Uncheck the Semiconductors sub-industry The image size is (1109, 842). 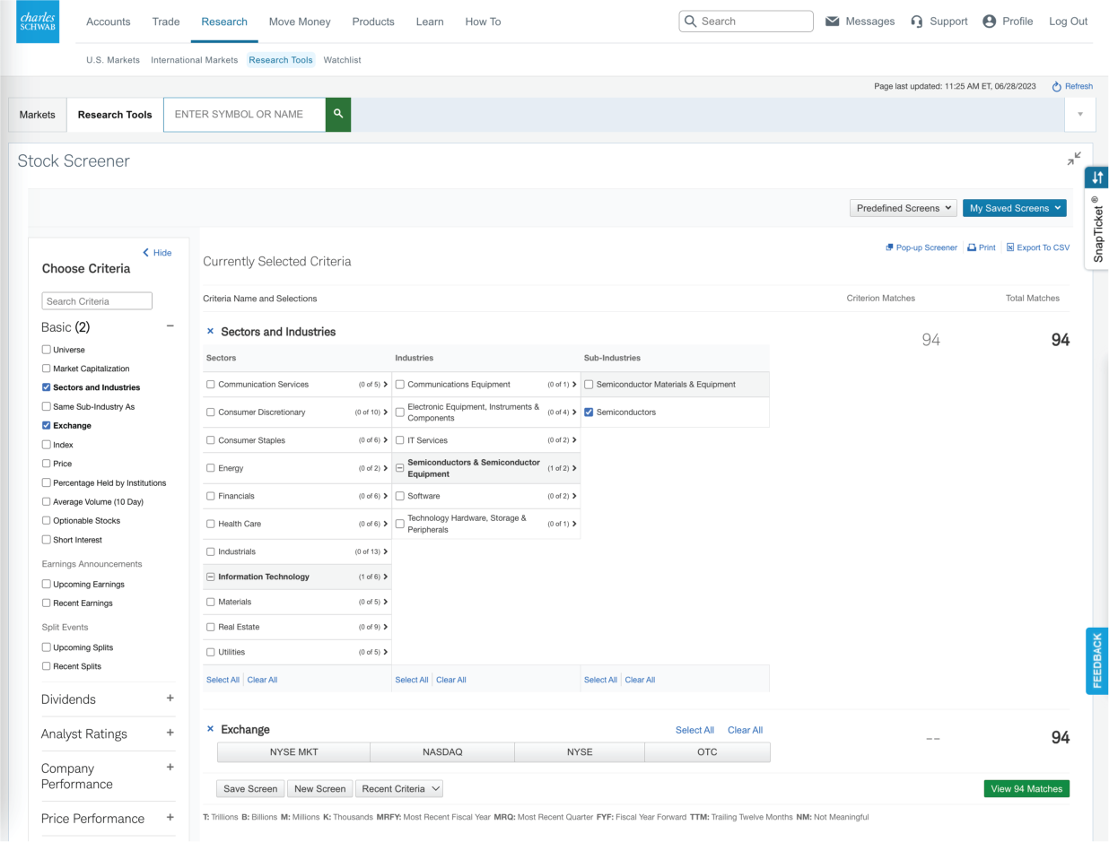tap(589, 412)
